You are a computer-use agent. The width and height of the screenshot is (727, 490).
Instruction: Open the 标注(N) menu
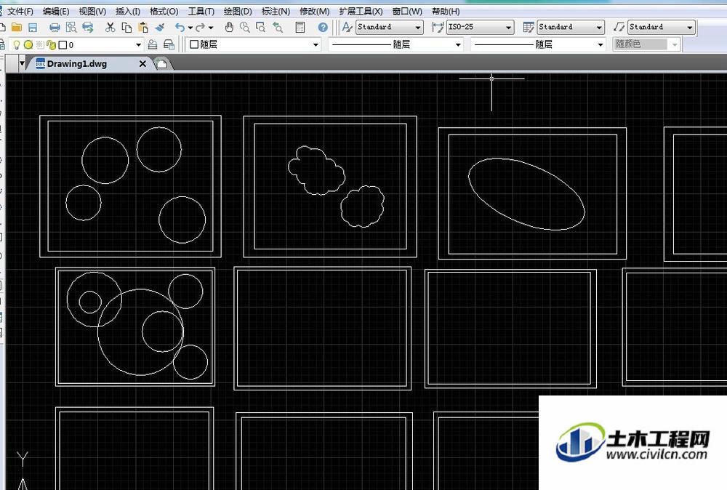276,11
